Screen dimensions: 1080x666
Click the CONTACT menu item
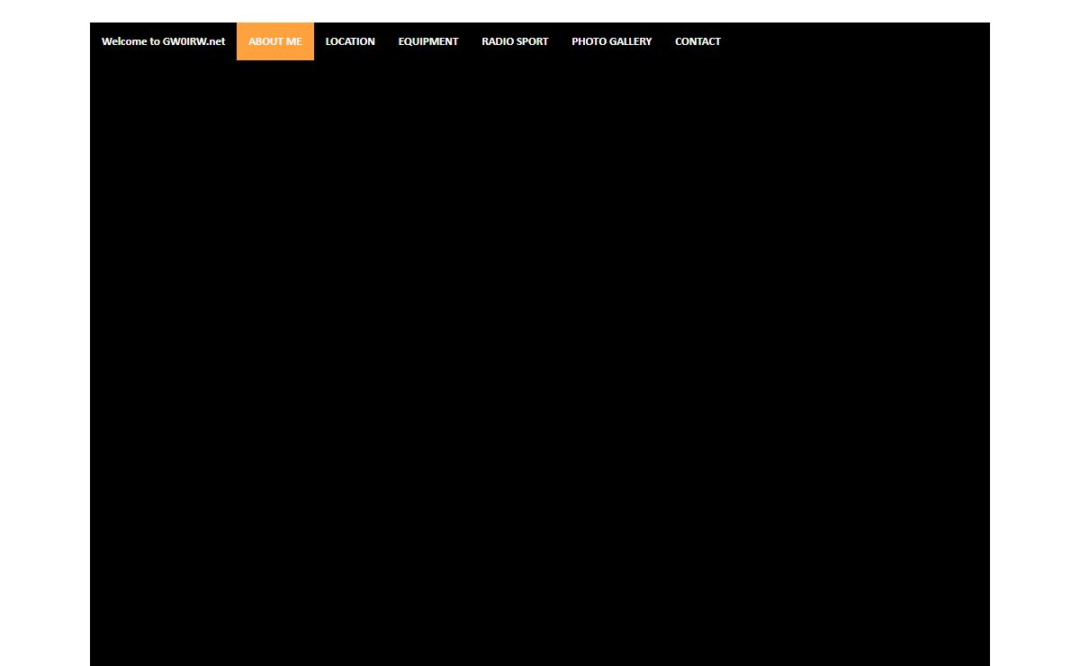[697, 41]
